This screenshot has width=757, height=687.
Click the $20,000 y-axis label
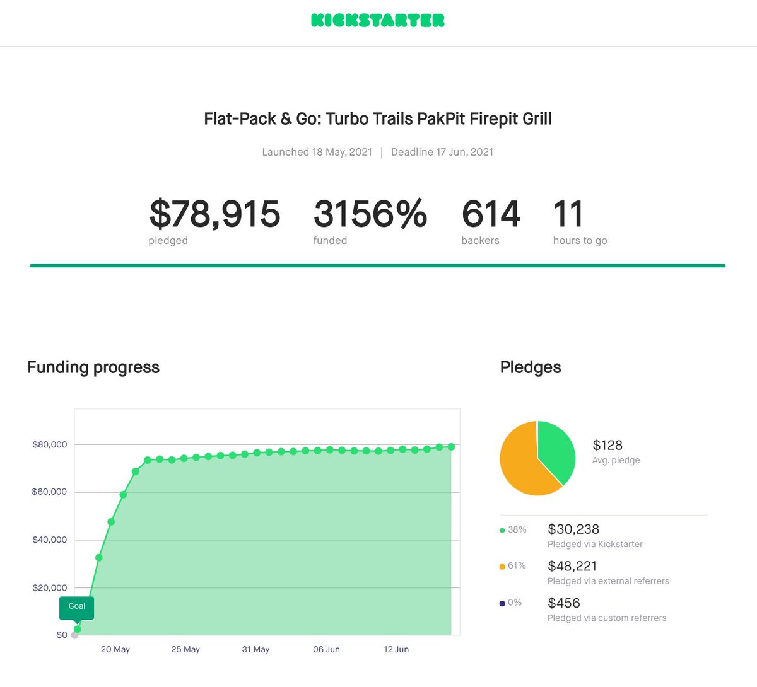[x=50, y=587]
